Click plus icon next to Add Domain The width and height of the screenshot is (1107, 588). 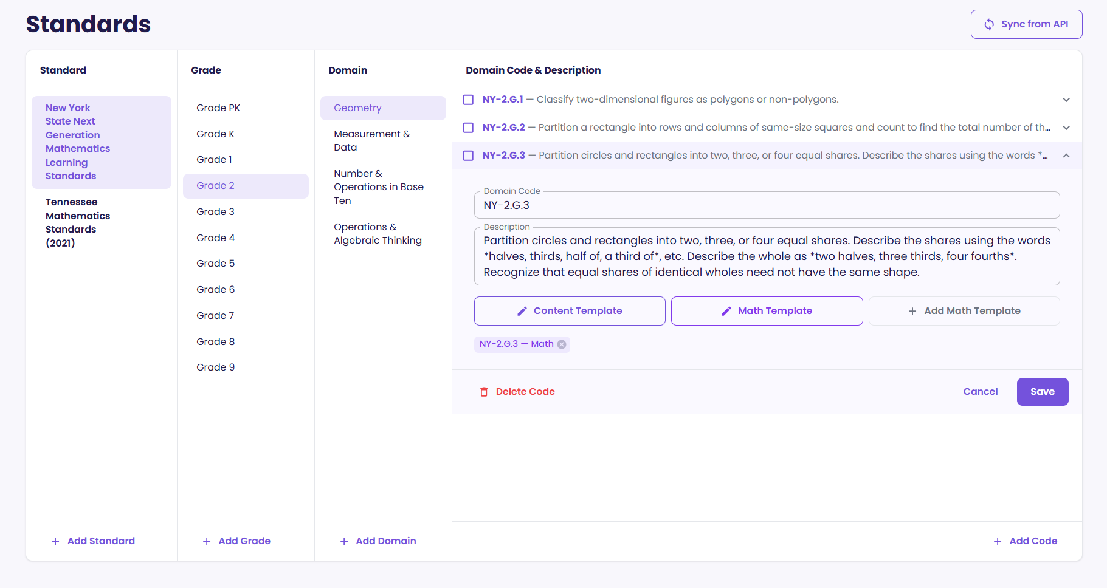[344, 541]
